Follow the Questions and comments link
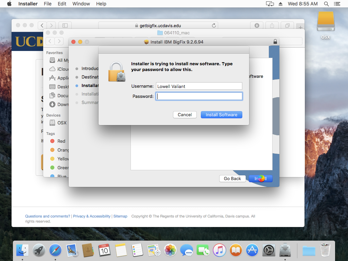This screenshot has height=261, width=348. point(48,216)
